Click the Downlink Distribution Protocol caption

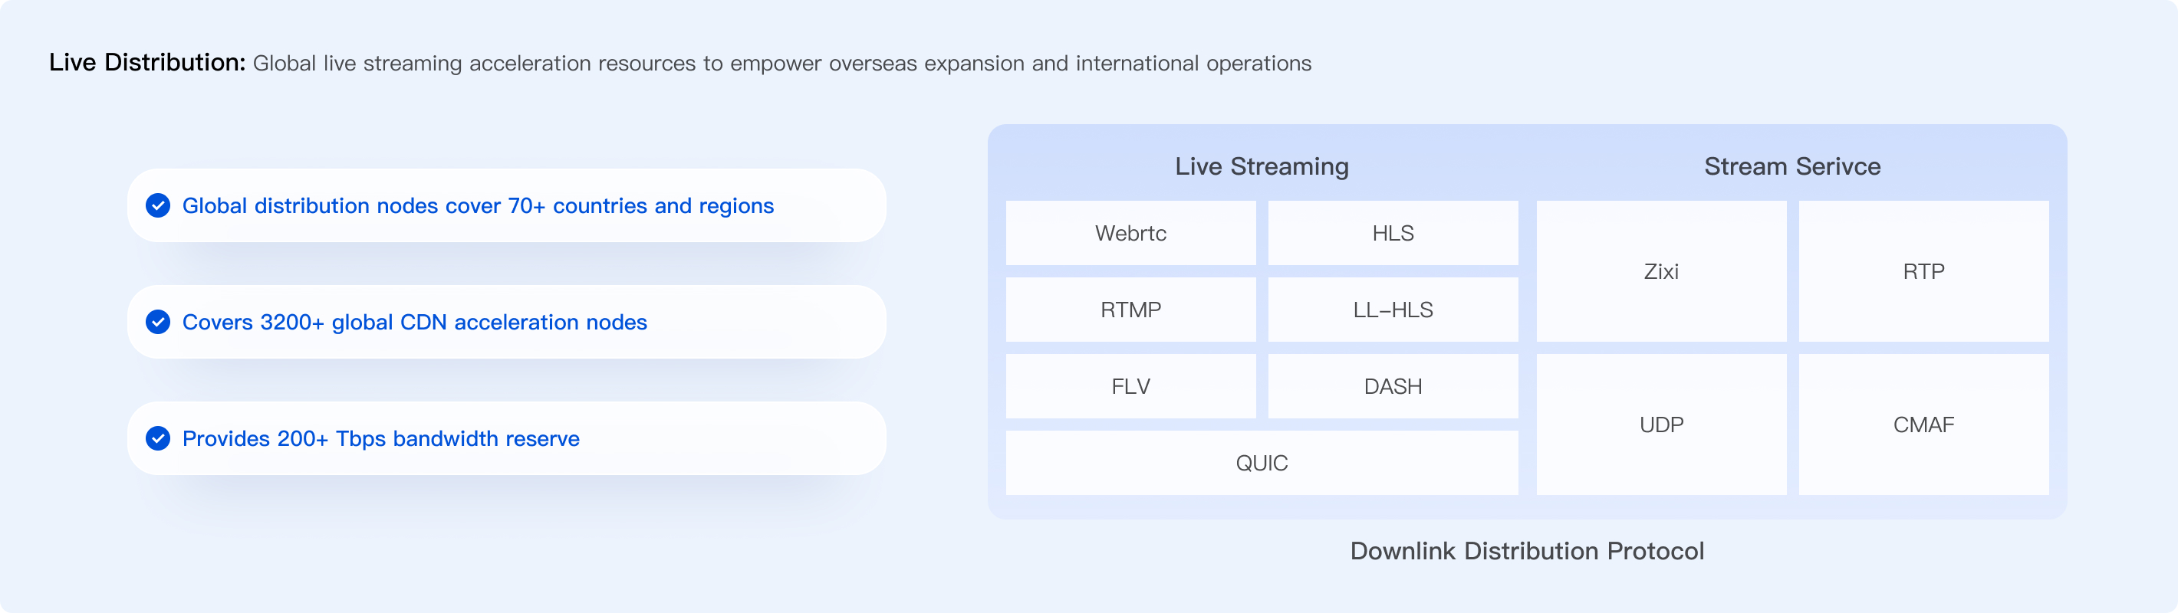tap(1527, 552)
